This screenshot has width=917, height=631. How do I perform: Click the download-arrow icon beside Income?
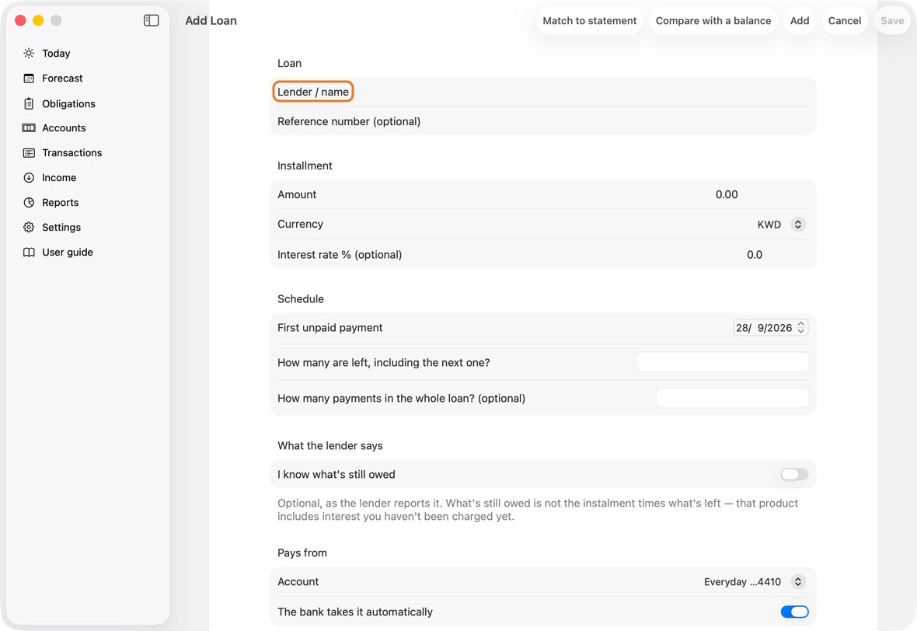[x=29, y=178]
